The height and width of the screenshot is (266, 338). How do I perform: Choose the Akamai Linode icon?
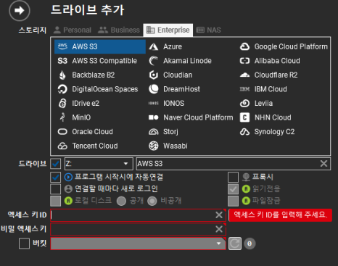[x=154, y=61]
